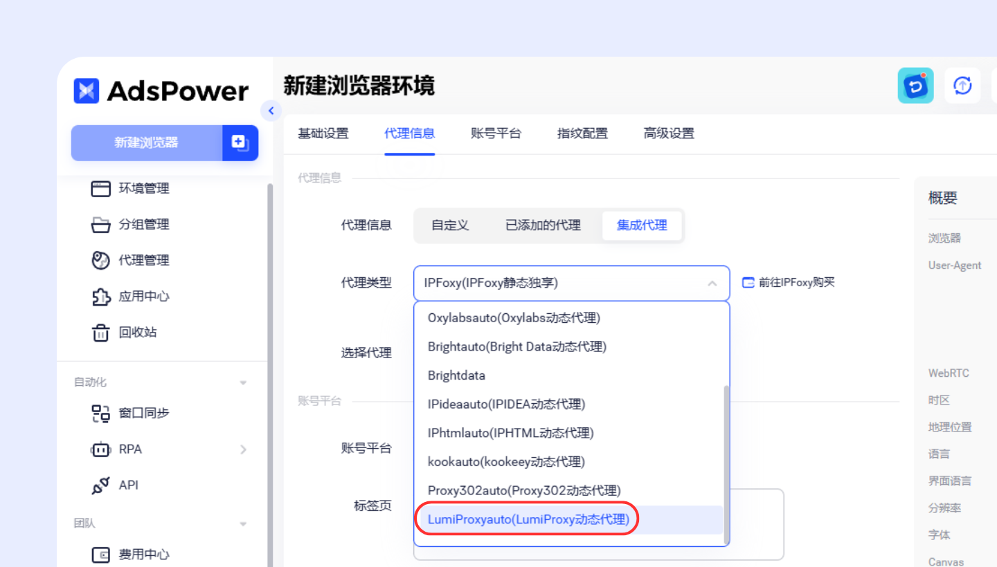Click the 概要 panel heading
Screen dimensions: 997x567
click(942, 198)
